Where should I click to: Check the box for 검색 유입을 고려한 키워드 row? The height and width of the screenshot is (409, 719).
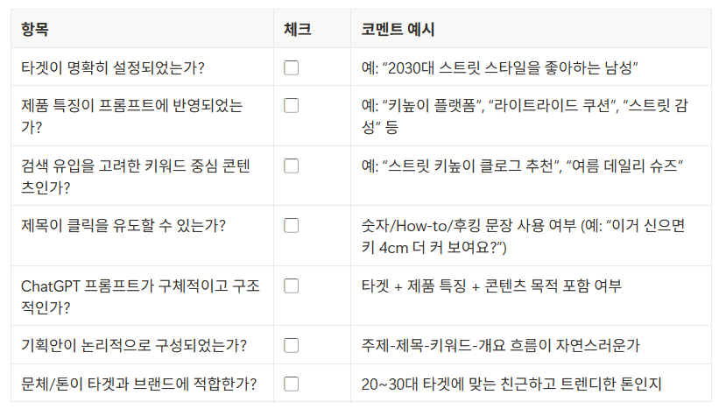pyautogui.click(x=291, y=166)
